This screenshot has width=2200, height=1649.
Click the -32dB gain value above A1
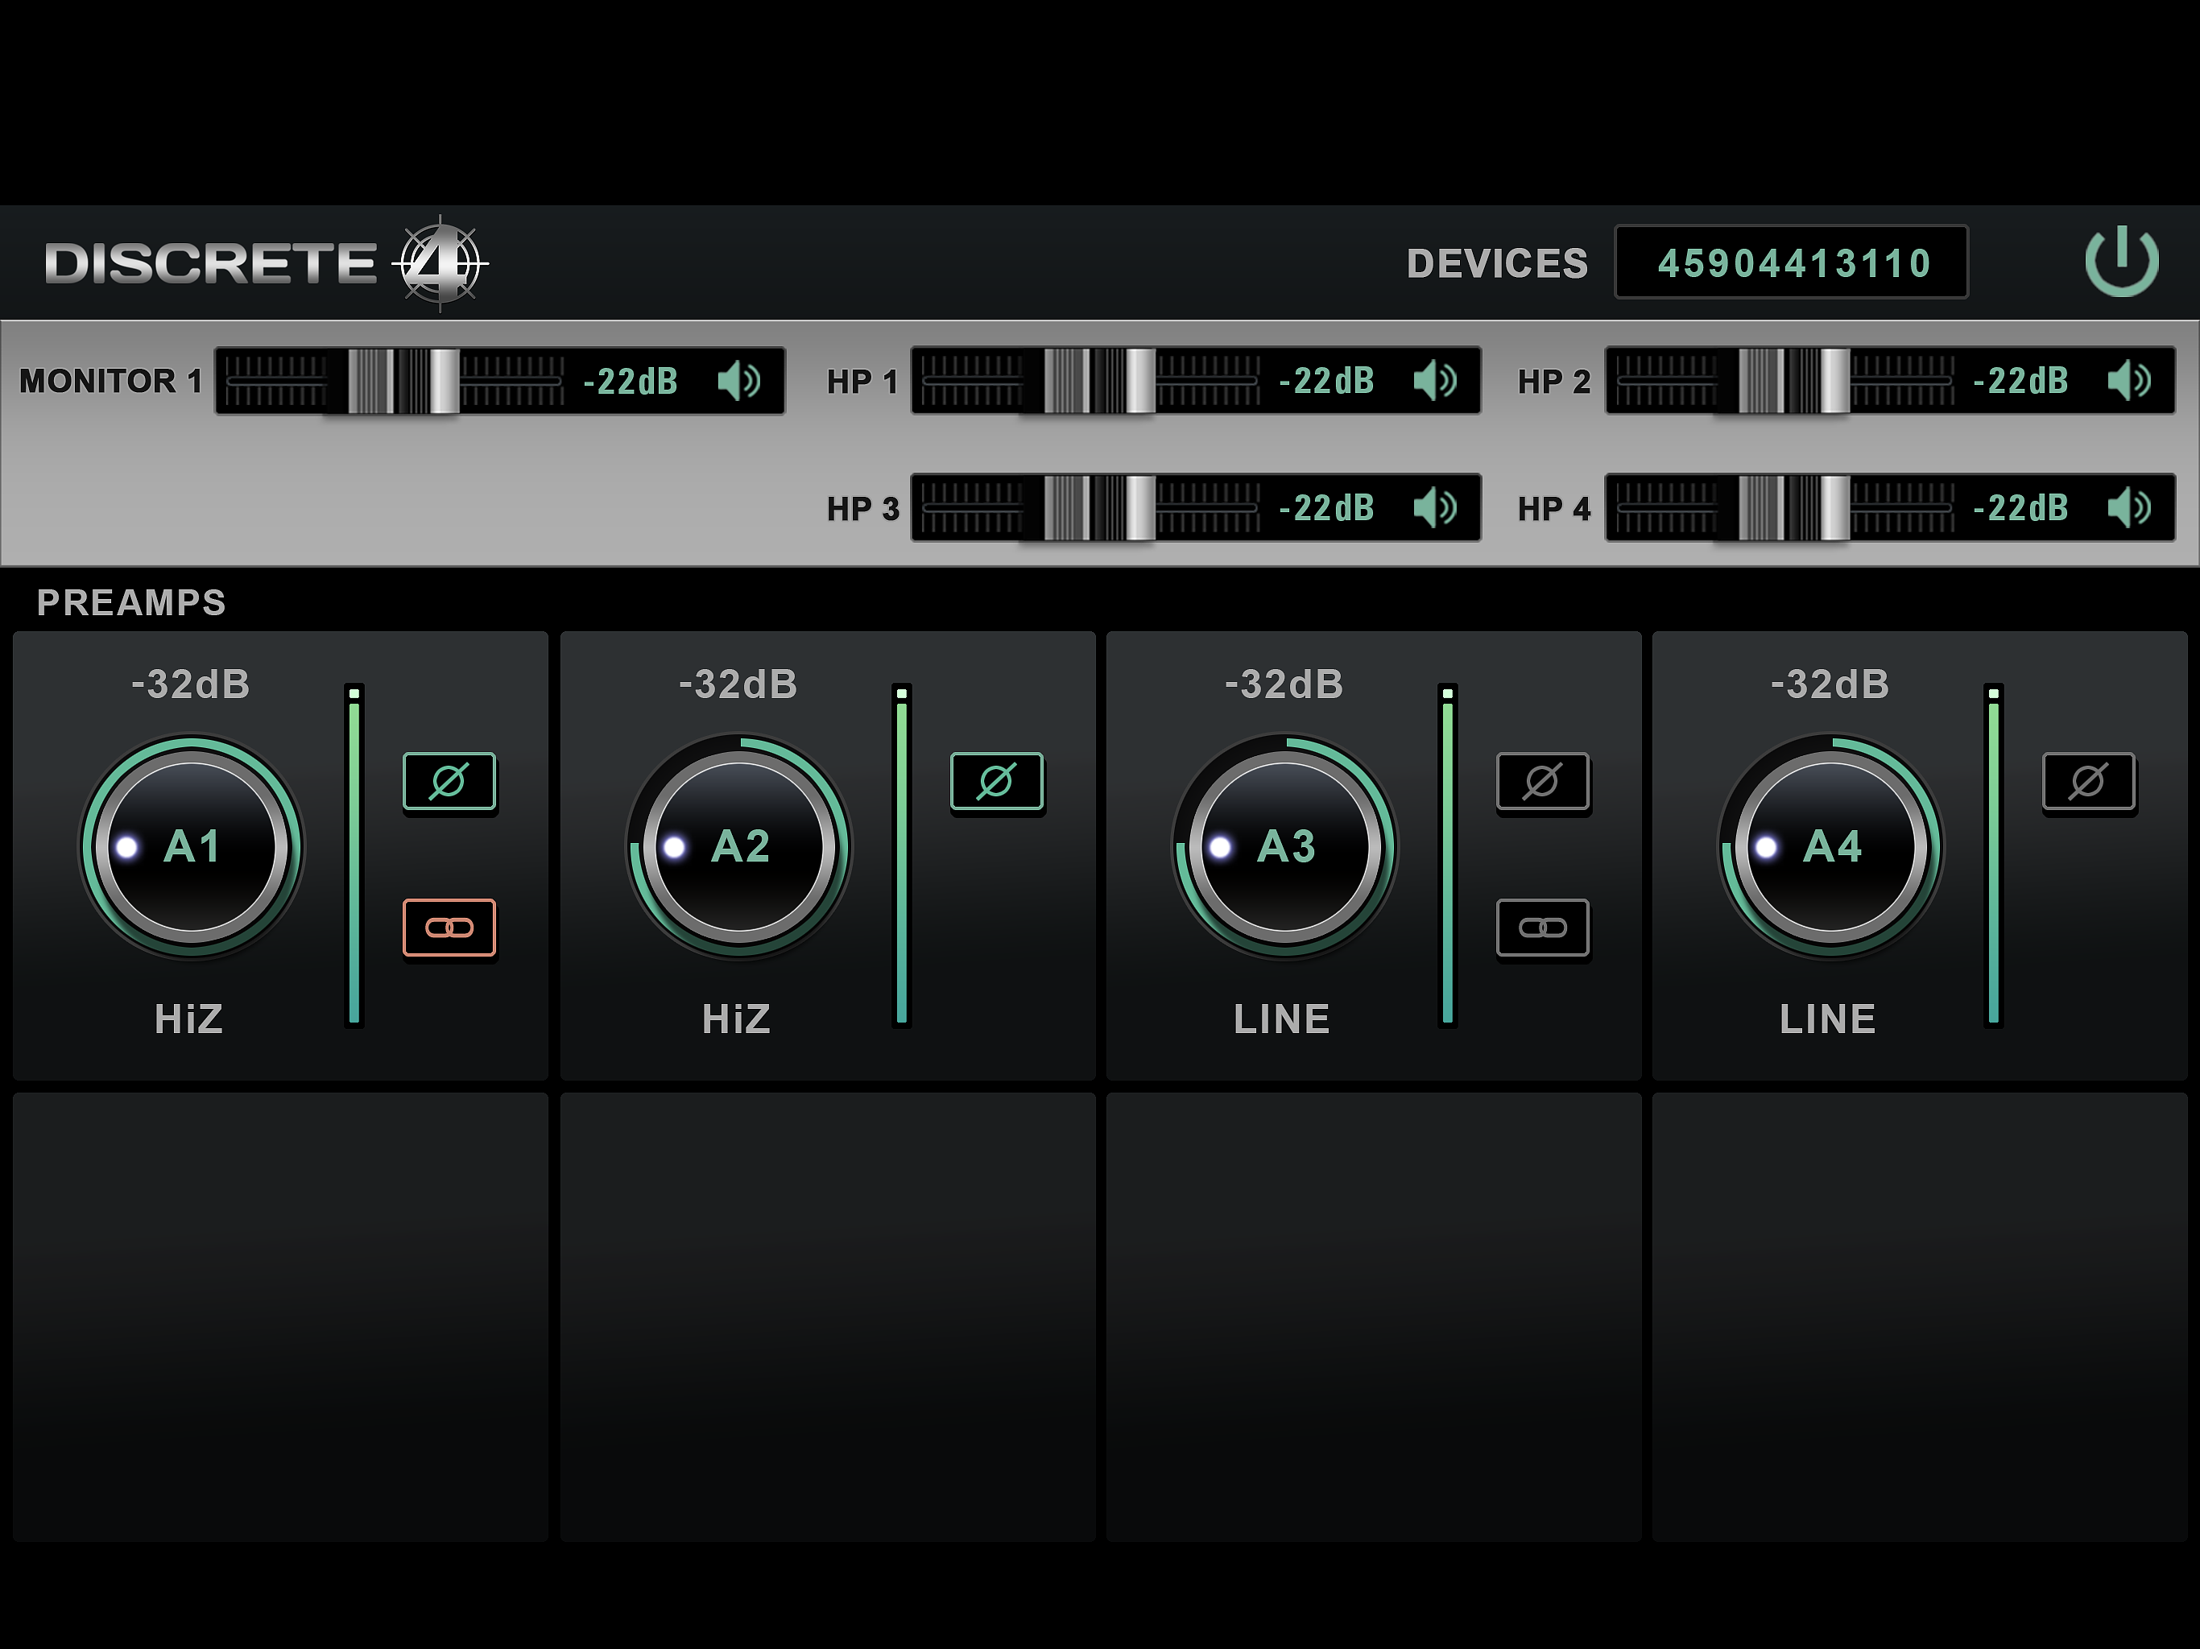point(191,684)
